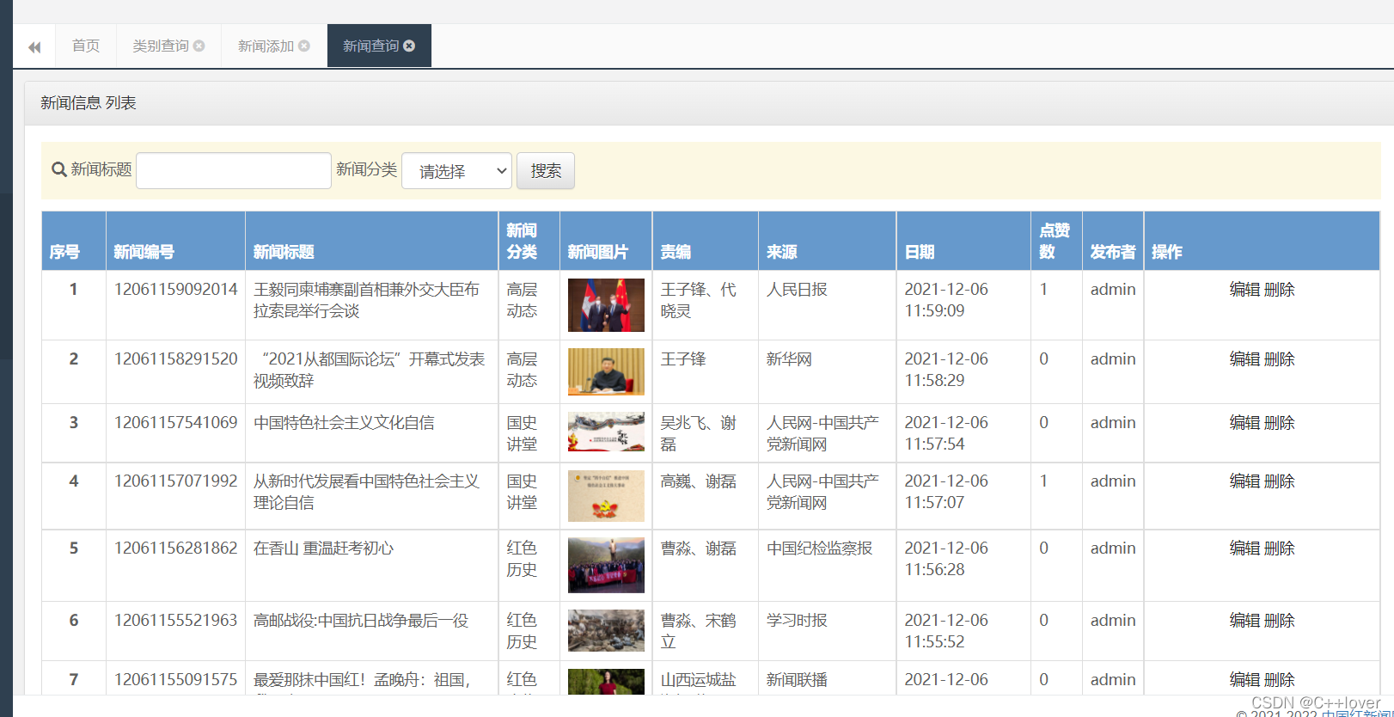The image size is (1394, 717).
Task: Open image for 在香山 重温赶考初心
Action: (606, 565)
